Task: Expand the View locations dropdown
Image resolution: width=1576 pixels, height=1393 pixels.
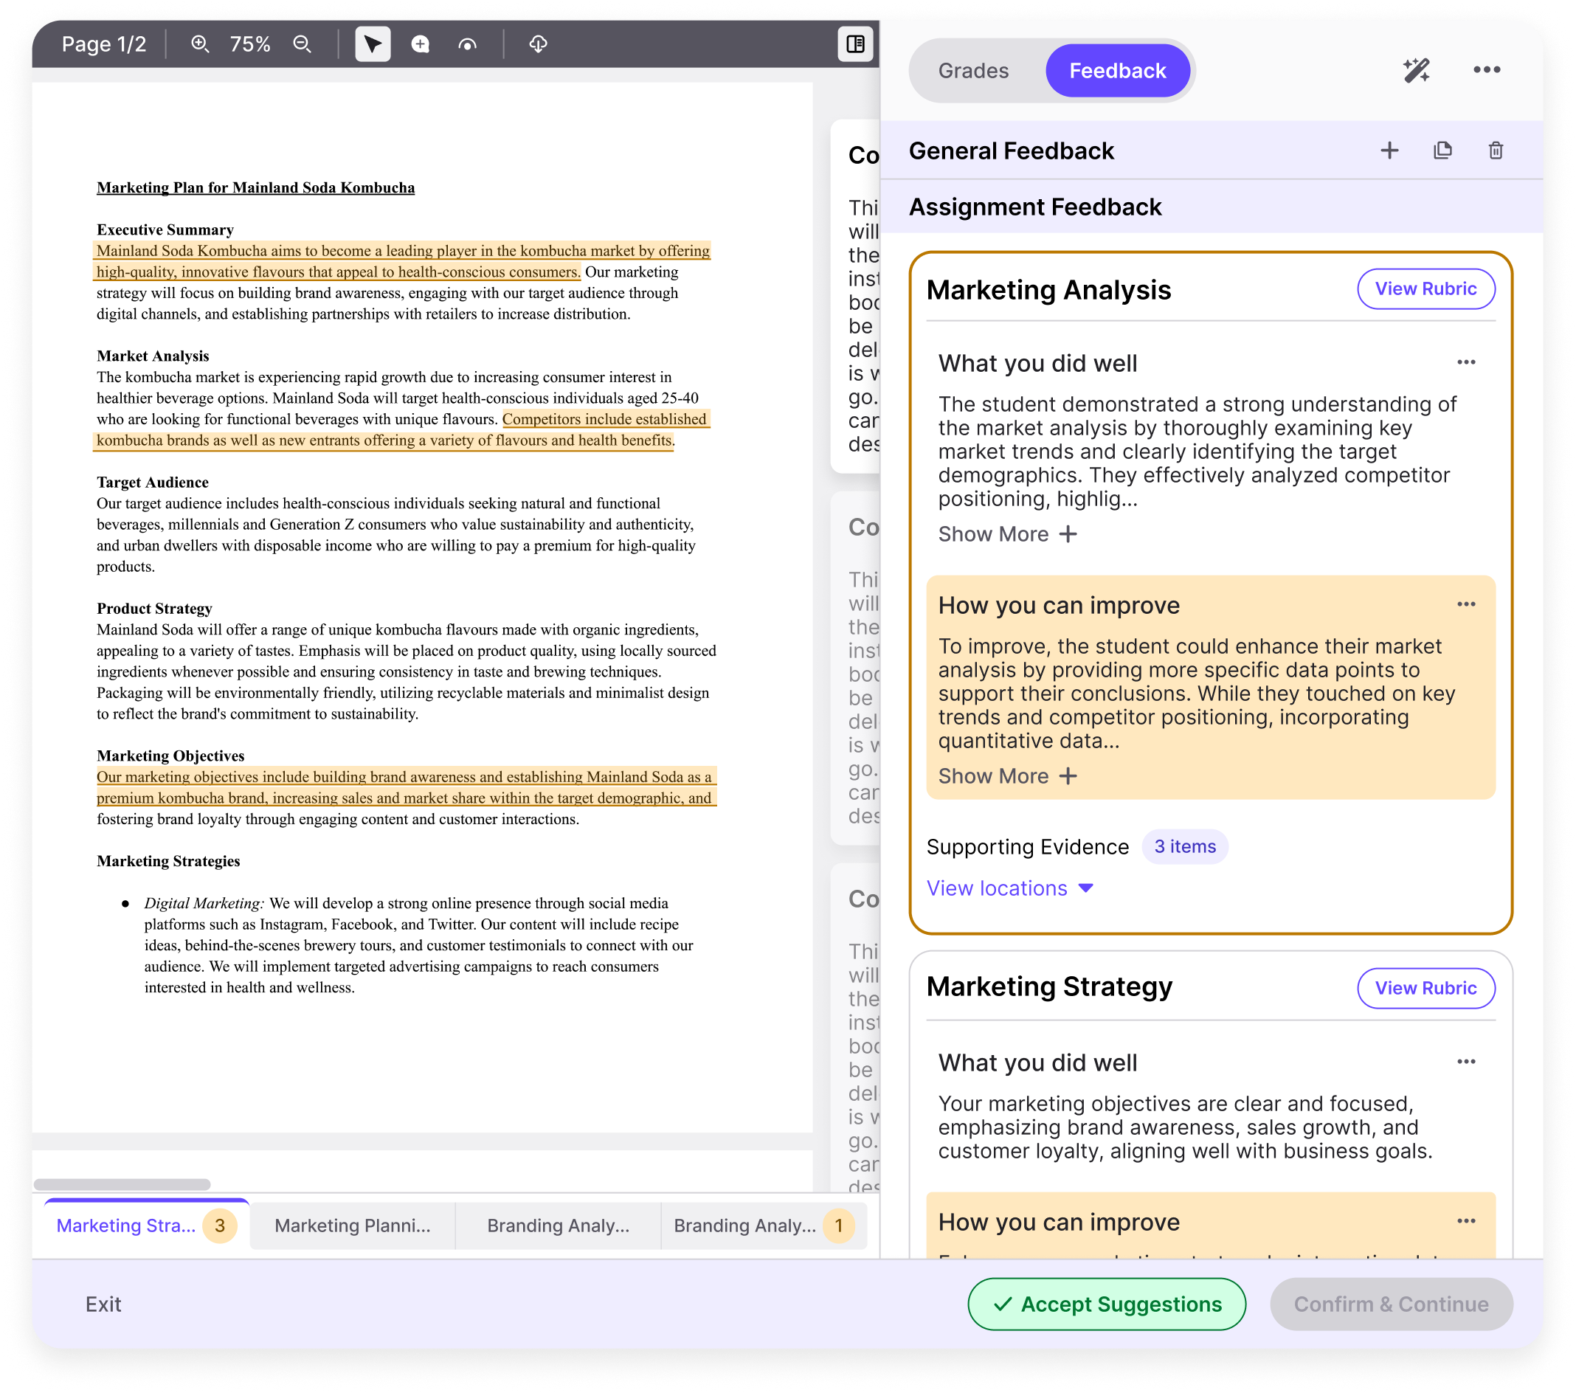Action: coord(1010,888)
